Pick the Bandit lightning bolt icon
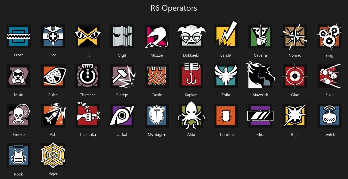The width and height of the screenshot is (348, 179). (226, 35)
